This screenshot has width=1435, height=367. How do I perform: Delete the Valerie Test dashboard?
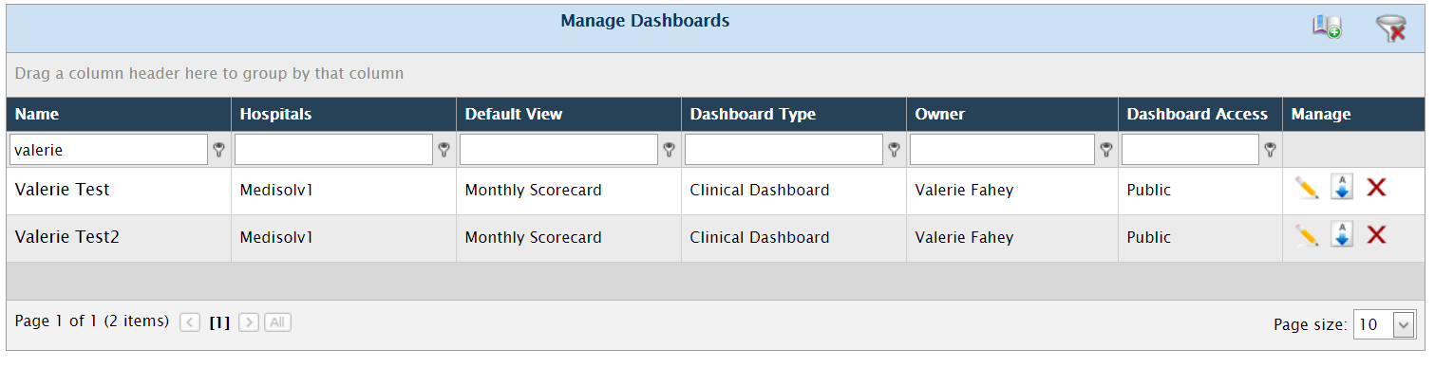1376,188
